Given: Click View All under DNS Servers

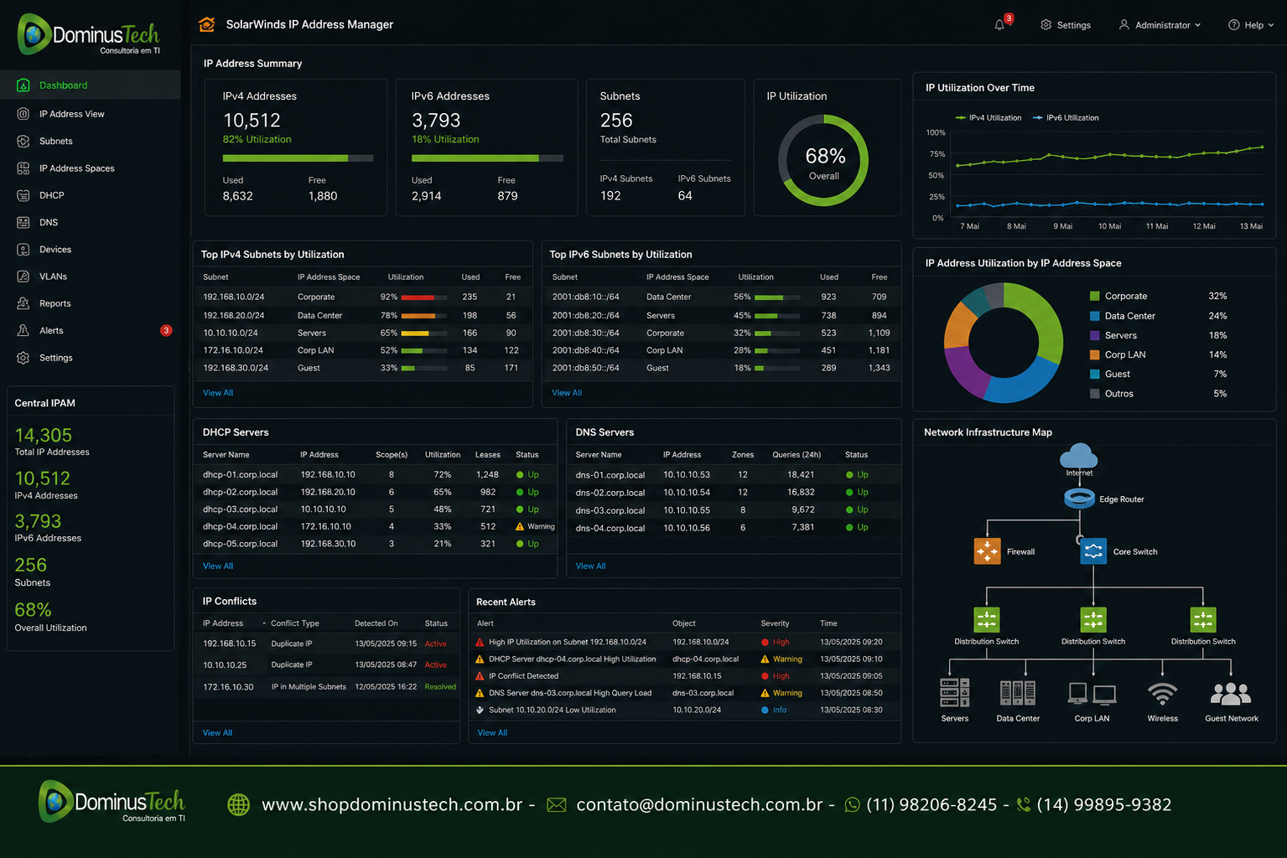Looking at the screenshot, I should pos(590,566).
